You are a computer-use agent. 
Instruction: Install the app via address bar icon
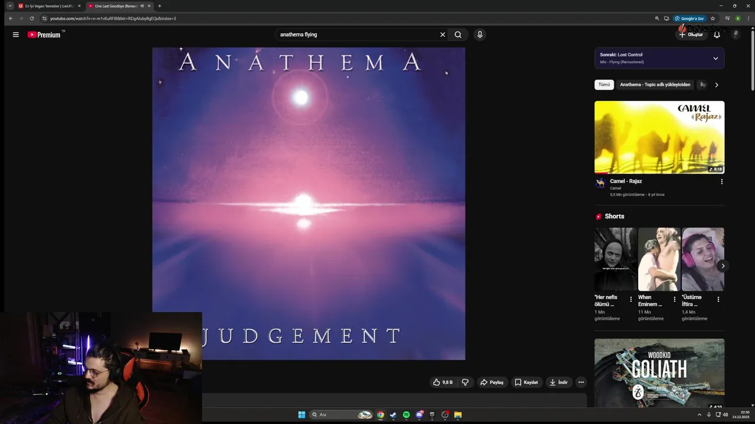point(667,18)
